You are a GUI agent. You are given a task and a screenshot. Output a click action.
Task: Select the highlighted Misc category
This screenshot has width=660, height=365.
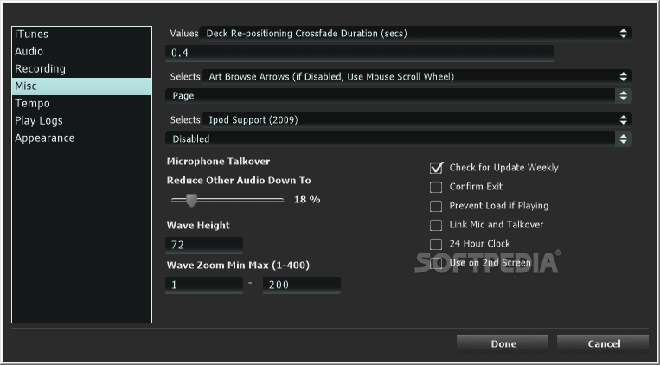[x=81, y=86]
